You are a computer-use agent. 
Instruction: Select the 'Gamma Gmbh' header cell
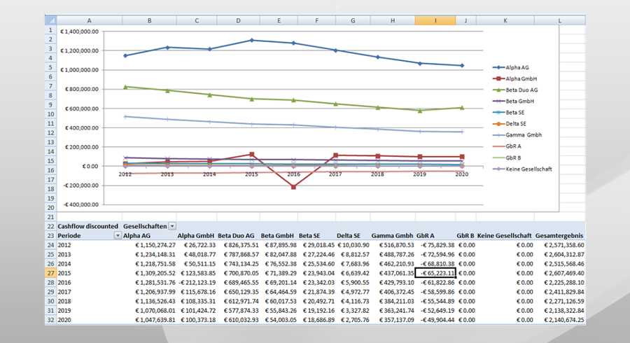click(392, 235)
